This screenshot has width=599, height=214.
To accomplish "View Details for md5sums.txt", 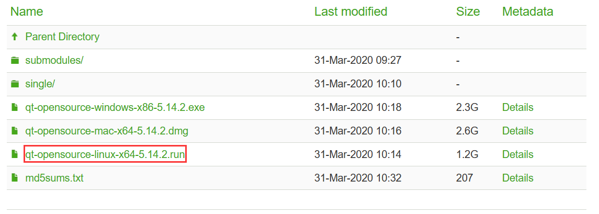I will 517,178.
